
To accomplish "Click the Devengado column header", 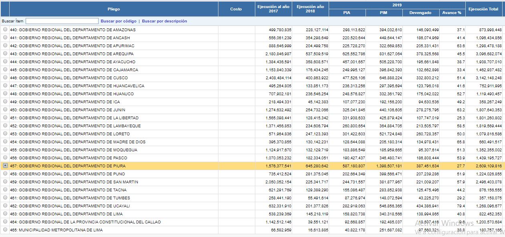I will [420, 13].
